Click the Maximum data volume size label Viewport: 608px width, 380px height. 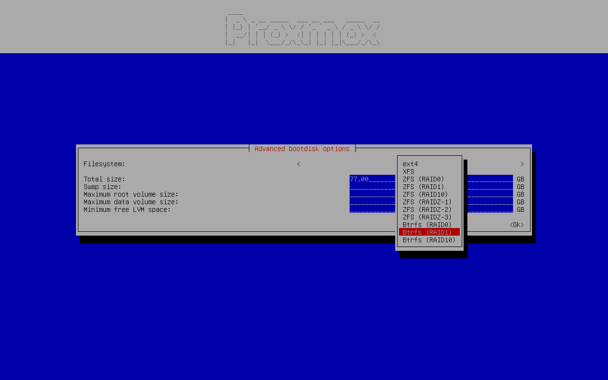[x=131, y=202]
